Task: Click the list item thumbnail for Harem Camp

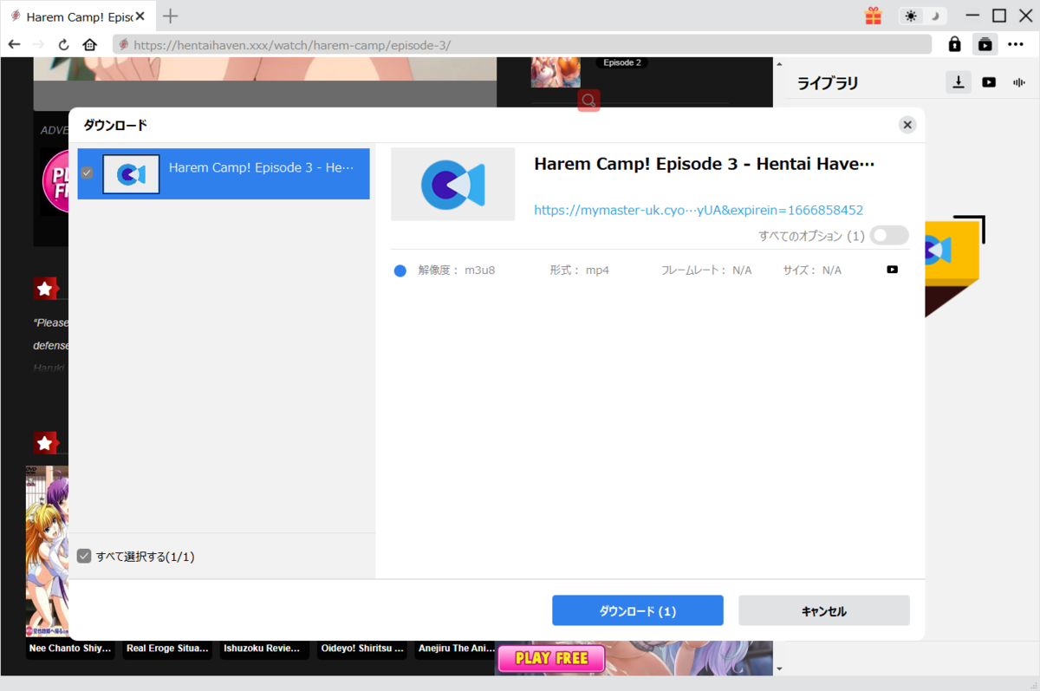Action: pos(131,174)
